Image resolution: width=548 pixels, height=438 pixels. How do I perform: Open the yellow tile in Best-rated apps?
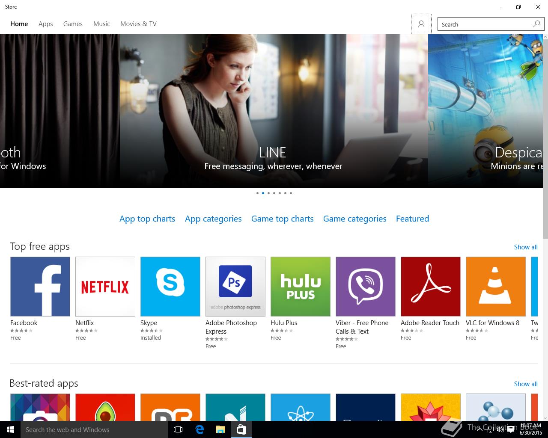point(431,407)
